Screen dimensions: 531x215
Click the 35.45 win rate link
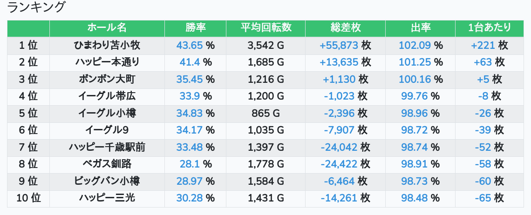point(190,79)
